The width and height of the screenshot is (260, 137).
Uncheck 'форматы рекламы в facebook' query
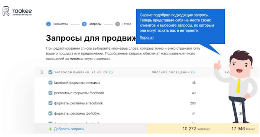tap(51, 103)
